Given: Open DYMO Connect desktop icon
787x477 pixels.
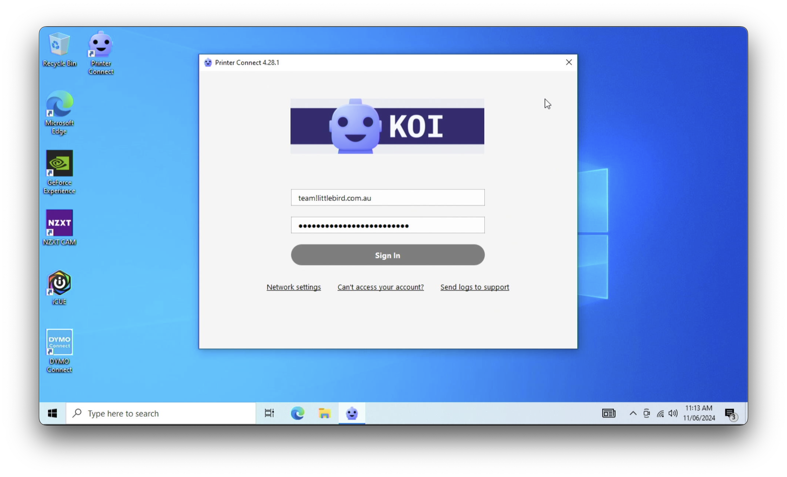Looking at the screenshot, I should click(59, 350).
